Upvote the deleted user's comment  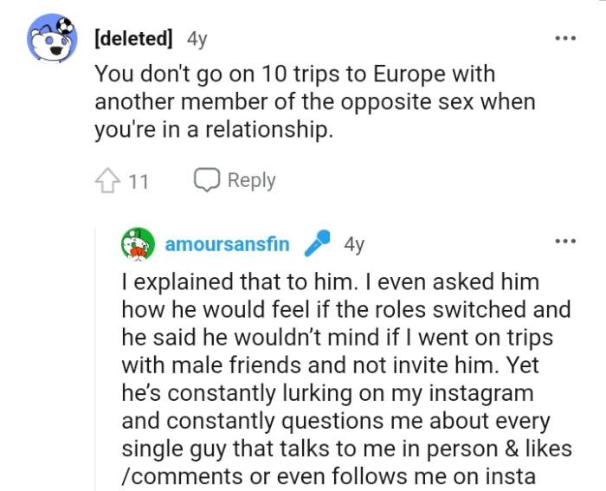point(106,181)
